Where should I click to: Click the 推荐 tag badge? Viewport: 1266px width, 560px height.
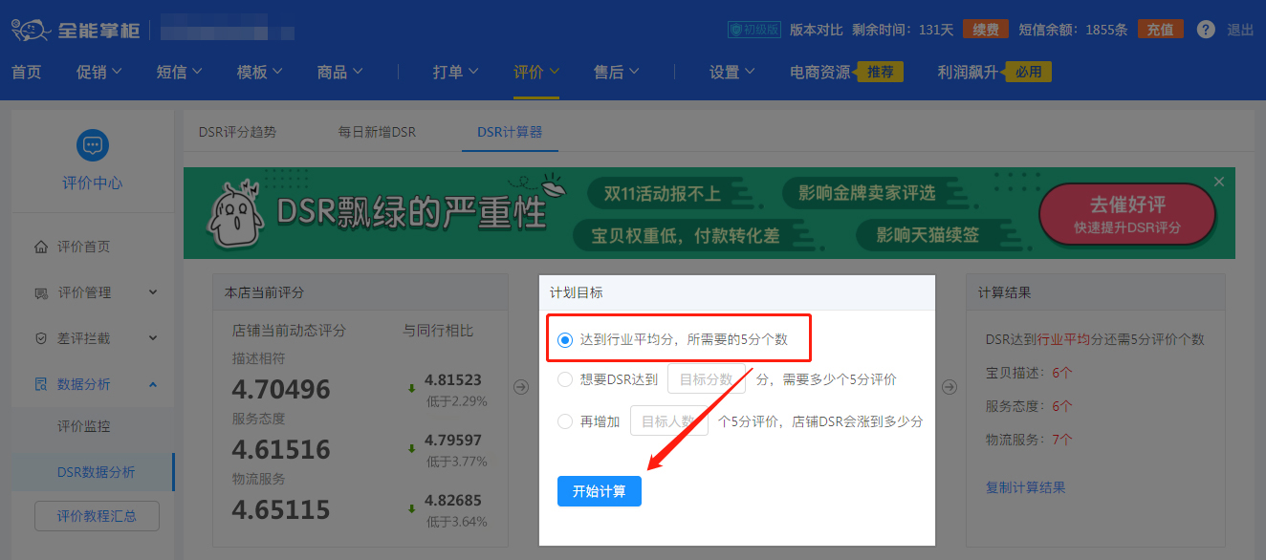pos(880,72)
